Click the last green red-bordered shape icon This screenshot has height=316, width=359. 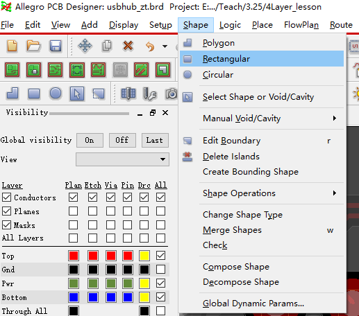click(x=163, y=69)
